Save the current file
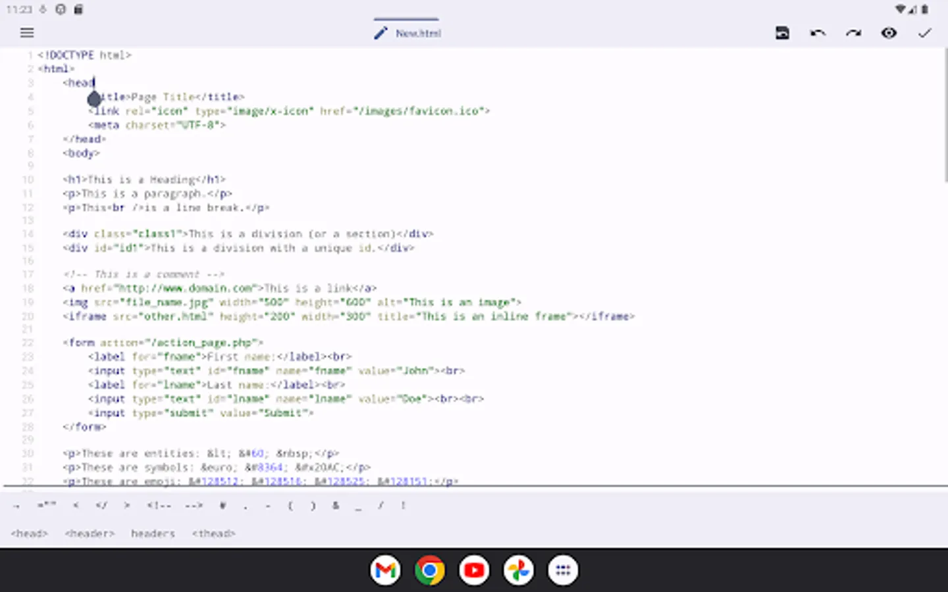Screen dimensions: 948x592 coord(782,33)
